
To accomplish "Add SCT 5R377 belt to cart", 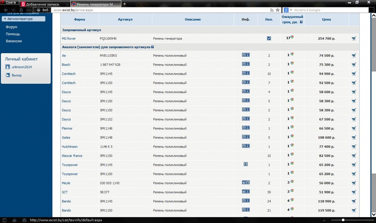I will 354,192.
